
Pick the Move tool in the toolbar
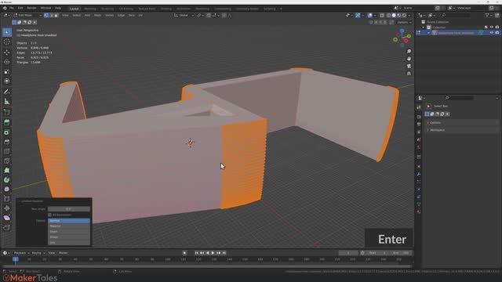(7, 52)
